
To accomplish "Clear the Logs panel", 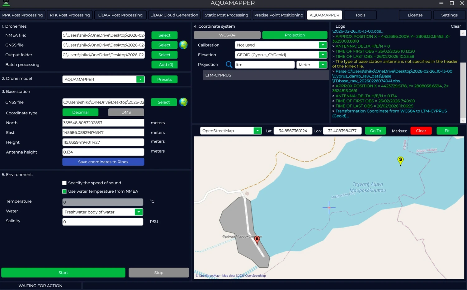I will pos(456,26).
